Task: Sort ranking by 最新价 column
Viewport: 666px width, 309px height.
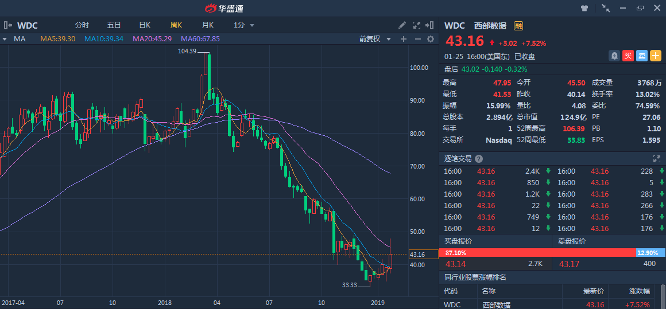Action: click(593, 292)
